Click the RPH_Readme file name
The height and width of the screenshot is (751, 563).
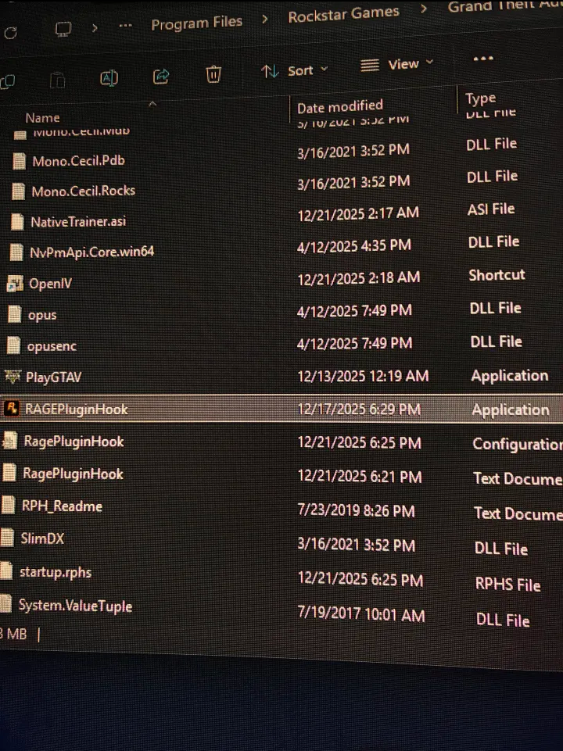[x=62, y=506]
